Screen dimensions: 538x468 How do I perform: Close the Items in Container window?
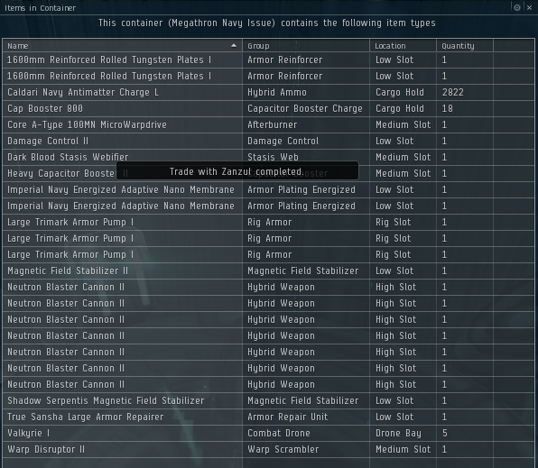pyautogui.click(x=529, y=7)
